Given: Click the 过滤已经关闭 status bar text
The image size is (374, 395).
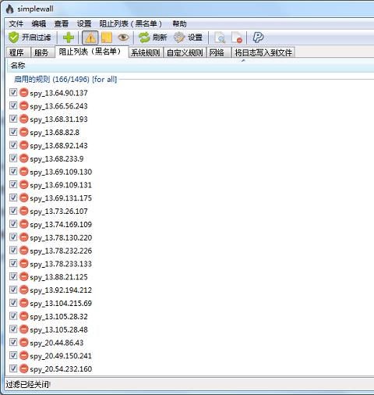Looking at the screenshot, I should (x=28, y=384).
